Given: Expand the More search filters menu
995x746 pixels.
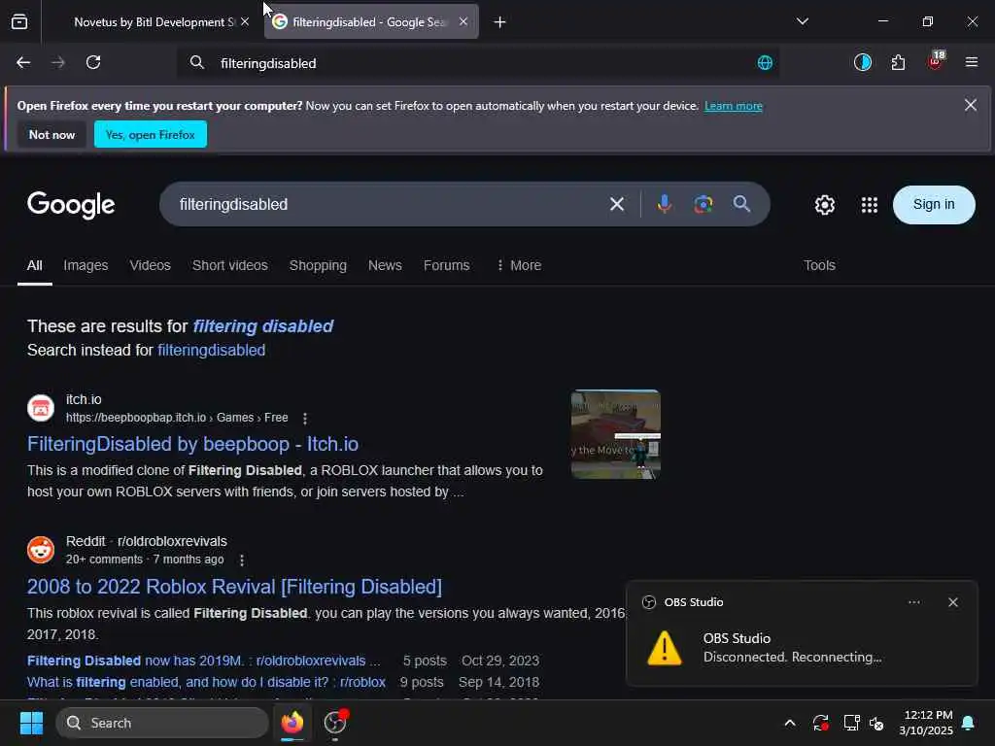Looking at the screenshot, I should (519, 266).
